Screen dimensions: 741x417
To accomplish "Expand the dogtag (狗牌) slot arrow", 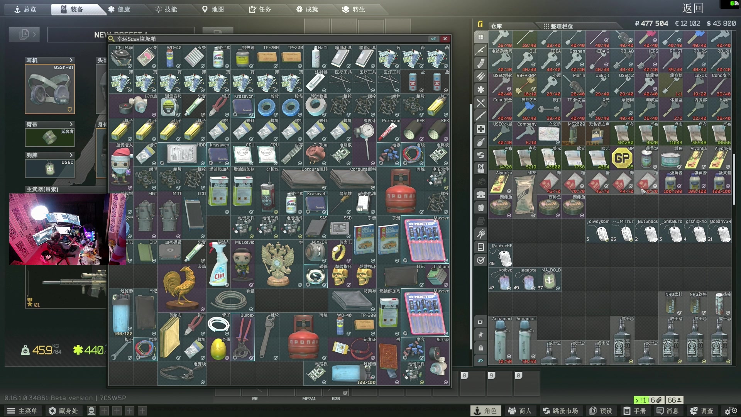I will (x=71, y=155).
